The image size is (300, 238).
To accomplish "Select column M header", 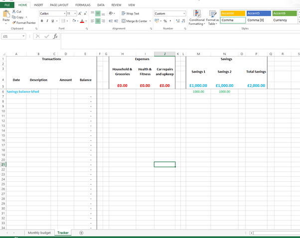I will pyautogui.click(x=198, y=54).
